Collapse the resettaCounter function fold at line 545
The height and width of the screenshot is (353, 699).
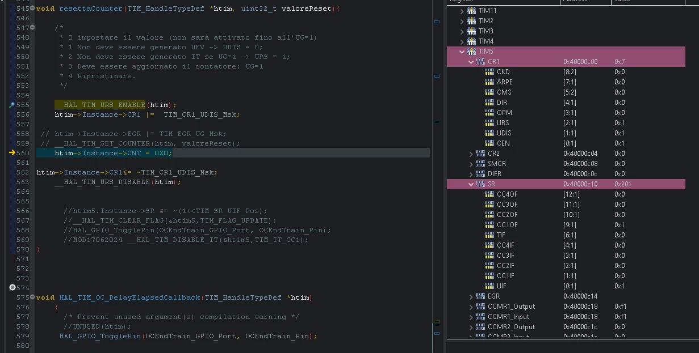click(33, 8)
